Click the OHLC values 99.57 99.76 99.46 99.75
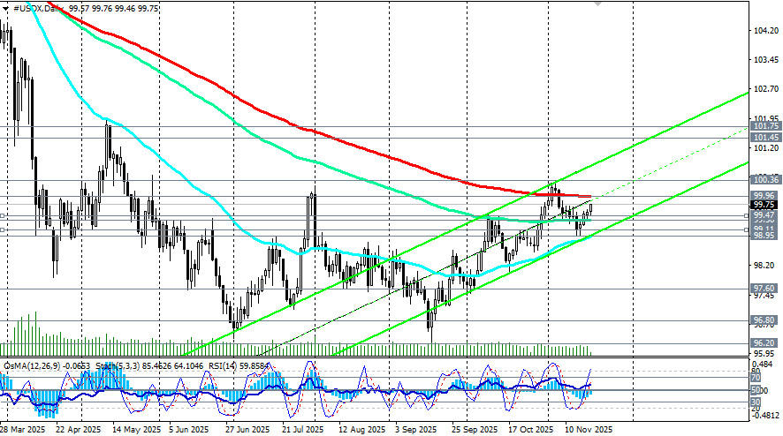The height and width of the screenshot is (436, 783). click(x=114, y=9)
